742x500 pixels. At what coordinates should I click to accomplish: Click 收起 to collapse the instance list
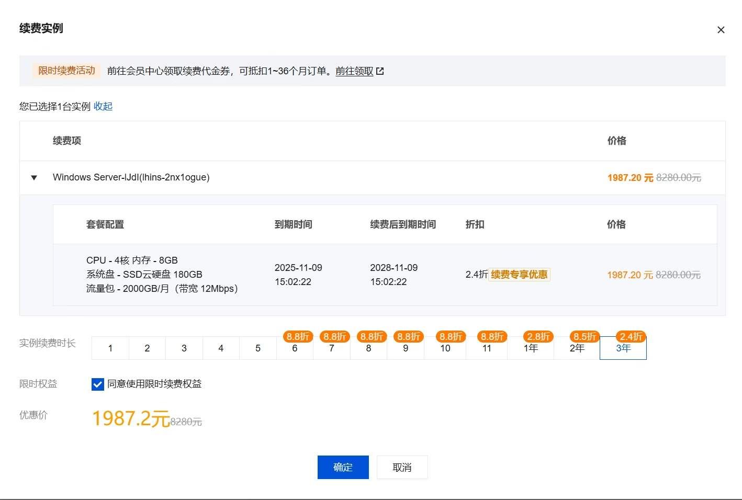pos(103,106)
